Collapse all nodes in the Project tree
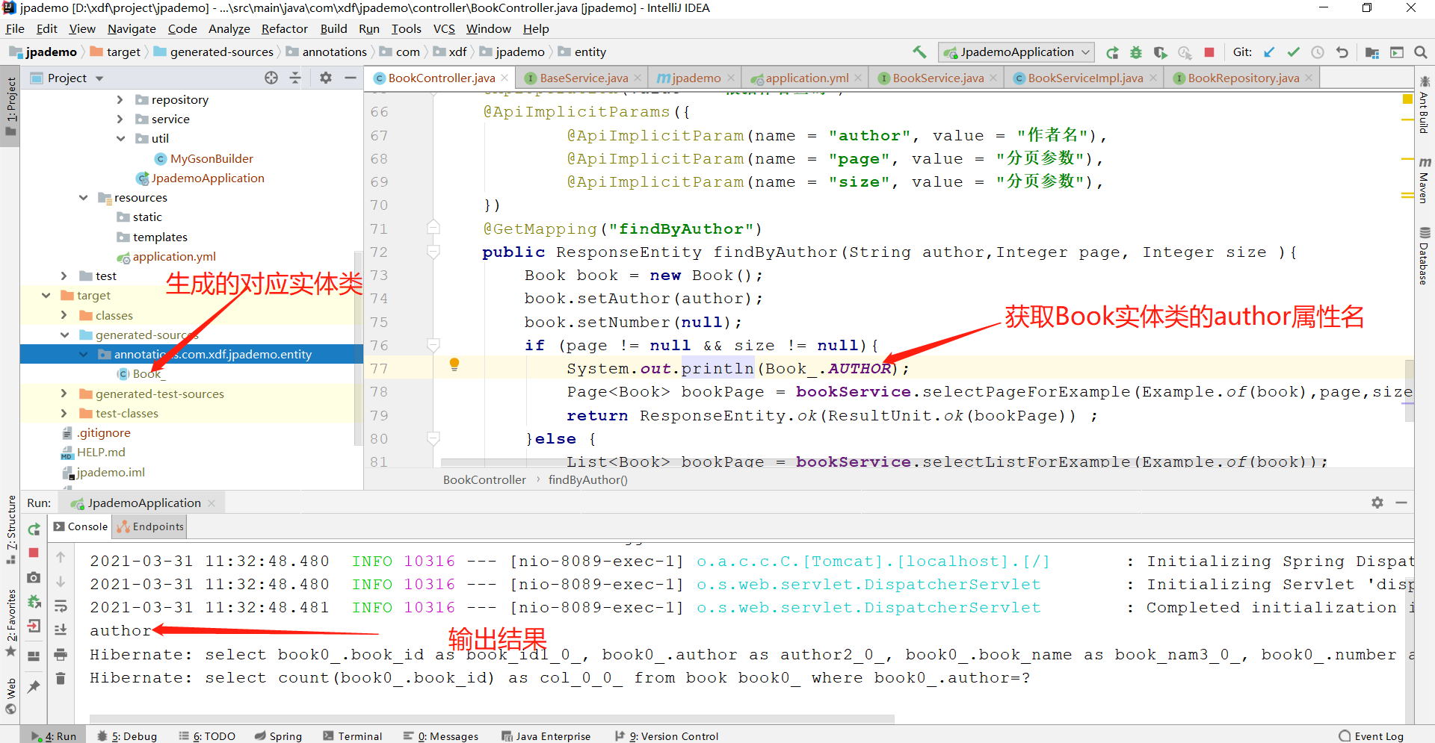 pos(295,78)
